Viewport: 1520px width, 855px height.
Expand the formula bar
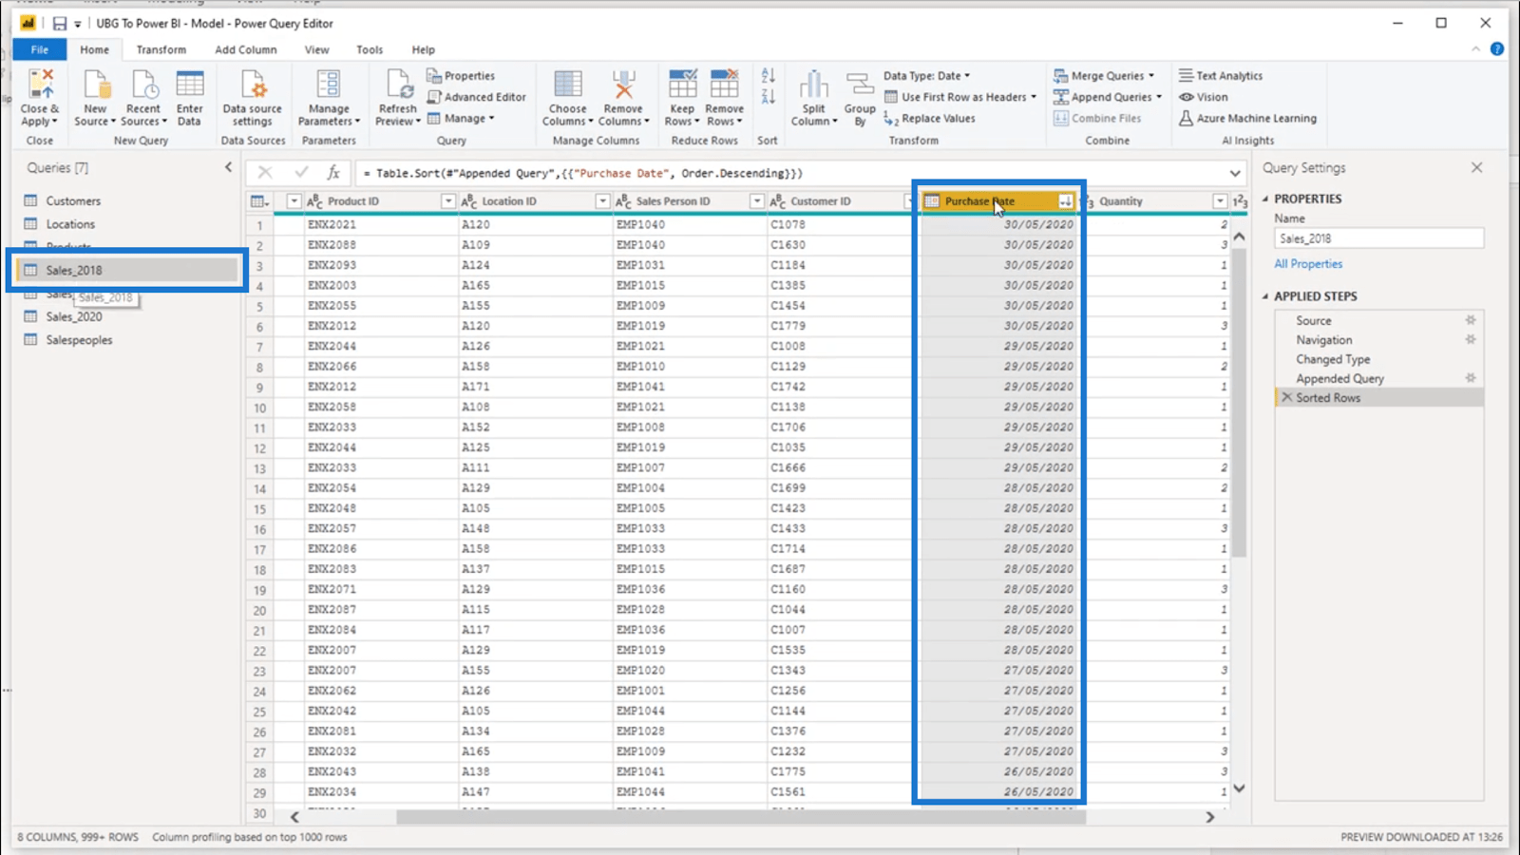[1235, 173]
